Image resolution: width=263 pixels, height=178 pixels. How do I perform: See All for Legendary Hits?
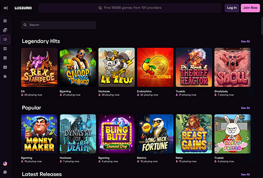[245, 41]
